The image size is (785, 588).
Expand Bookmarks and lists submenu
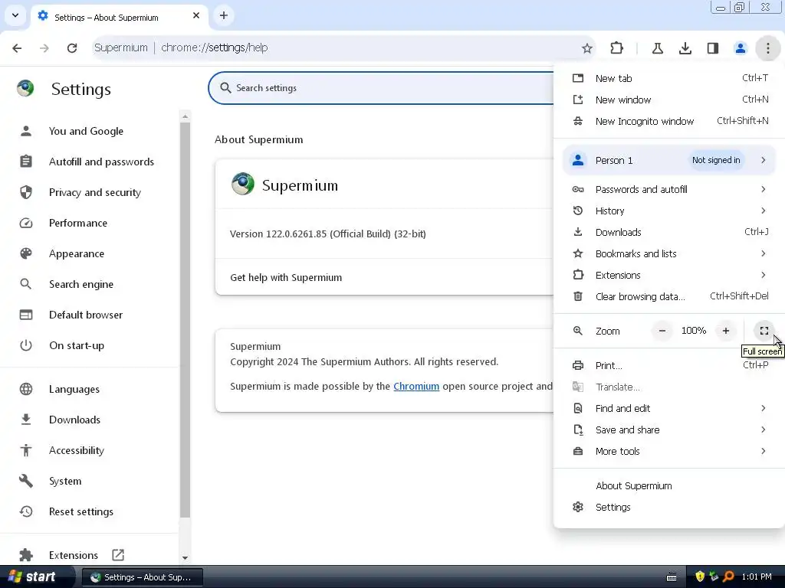tap(670, 253)
